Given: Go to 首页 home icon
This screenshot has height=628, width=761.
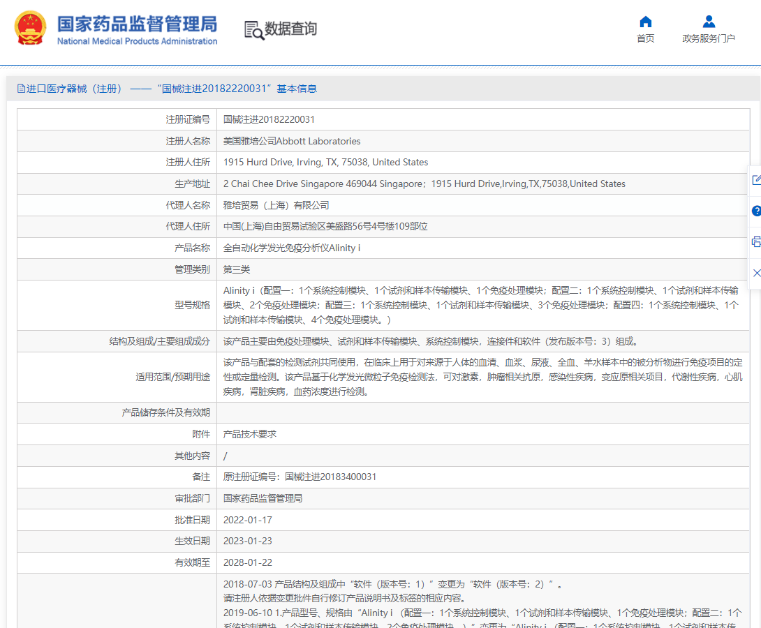Looking at the screenshot, I should tap(646, 22).
